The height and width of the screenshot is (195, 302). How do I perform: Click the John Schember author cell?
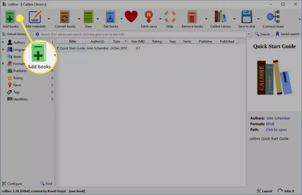click(97, 48)
